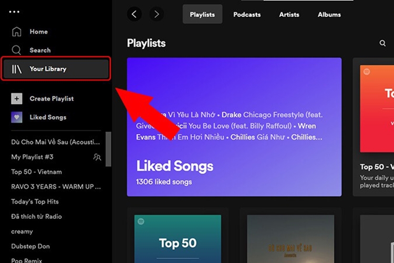Open the three-dots app menu
The height and width of the screenshot is (263, 394).
point(14,12)
